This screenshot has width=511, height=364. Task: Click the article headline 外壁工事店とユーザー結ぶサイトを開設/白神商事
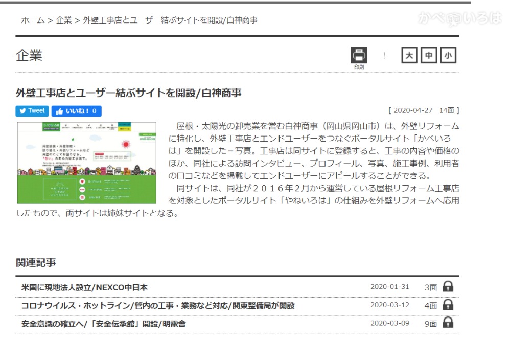point(129,93)
